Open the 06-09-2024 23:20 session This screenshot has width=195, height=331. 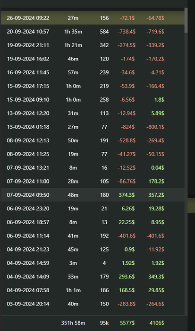pos(93,209)
